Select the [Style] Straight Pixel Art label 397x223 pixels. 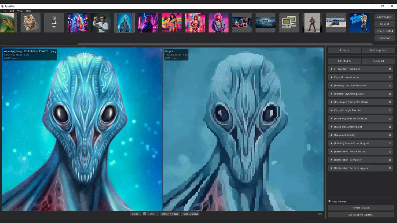point(348,110)
